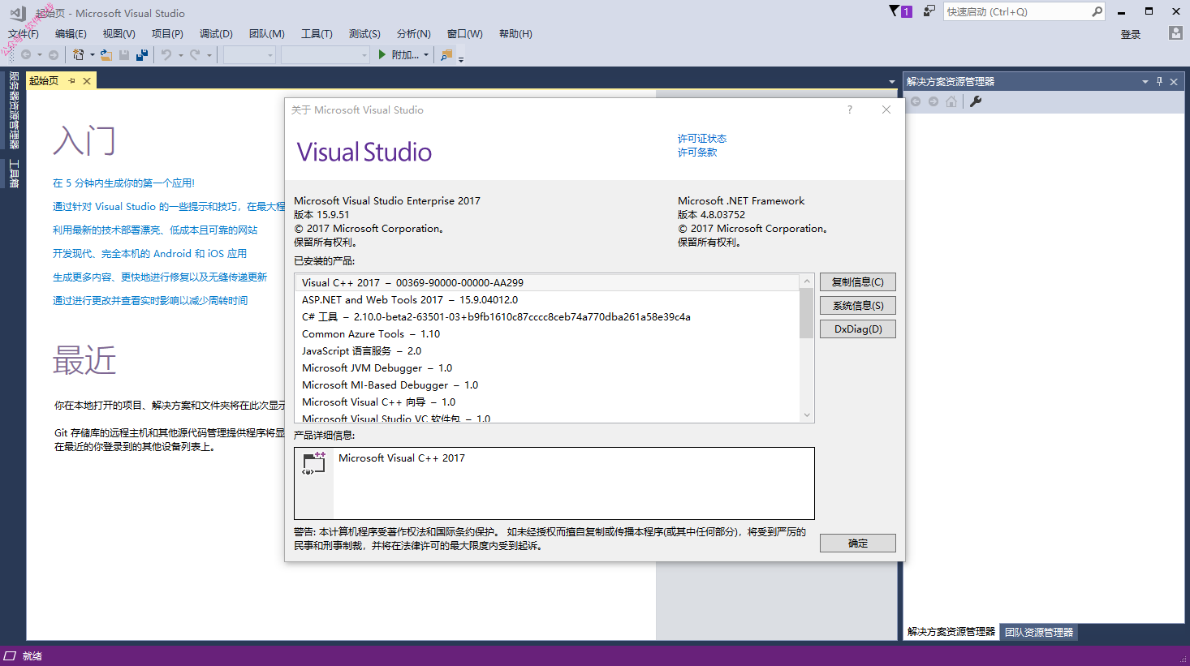Click the Quick Launch magnifier icon

(1097, 11)
